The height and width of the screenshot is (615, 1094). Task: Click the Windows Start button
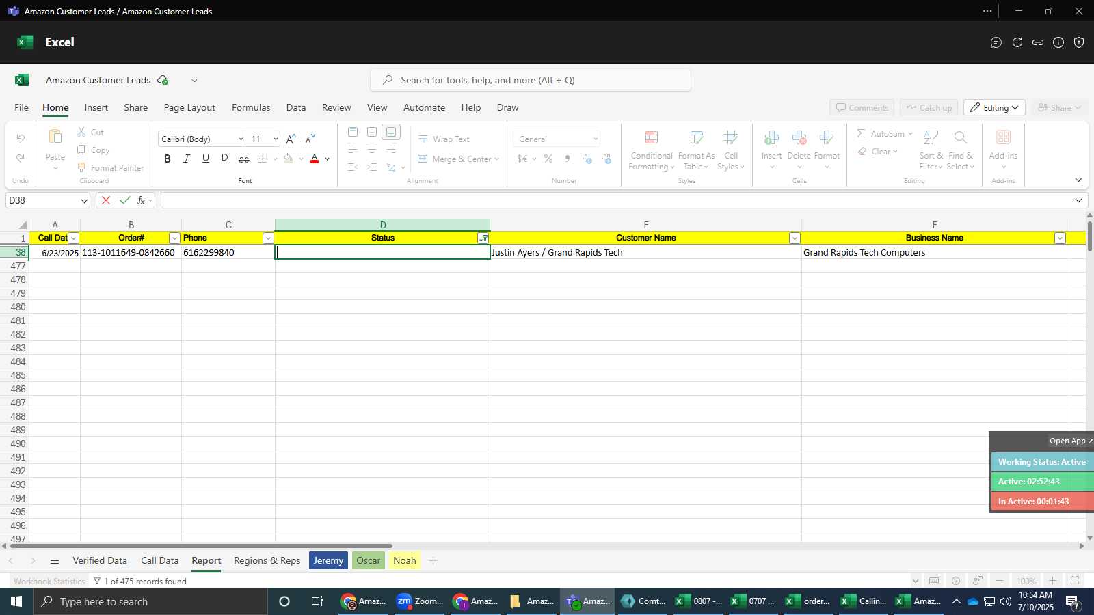(16, 601)
